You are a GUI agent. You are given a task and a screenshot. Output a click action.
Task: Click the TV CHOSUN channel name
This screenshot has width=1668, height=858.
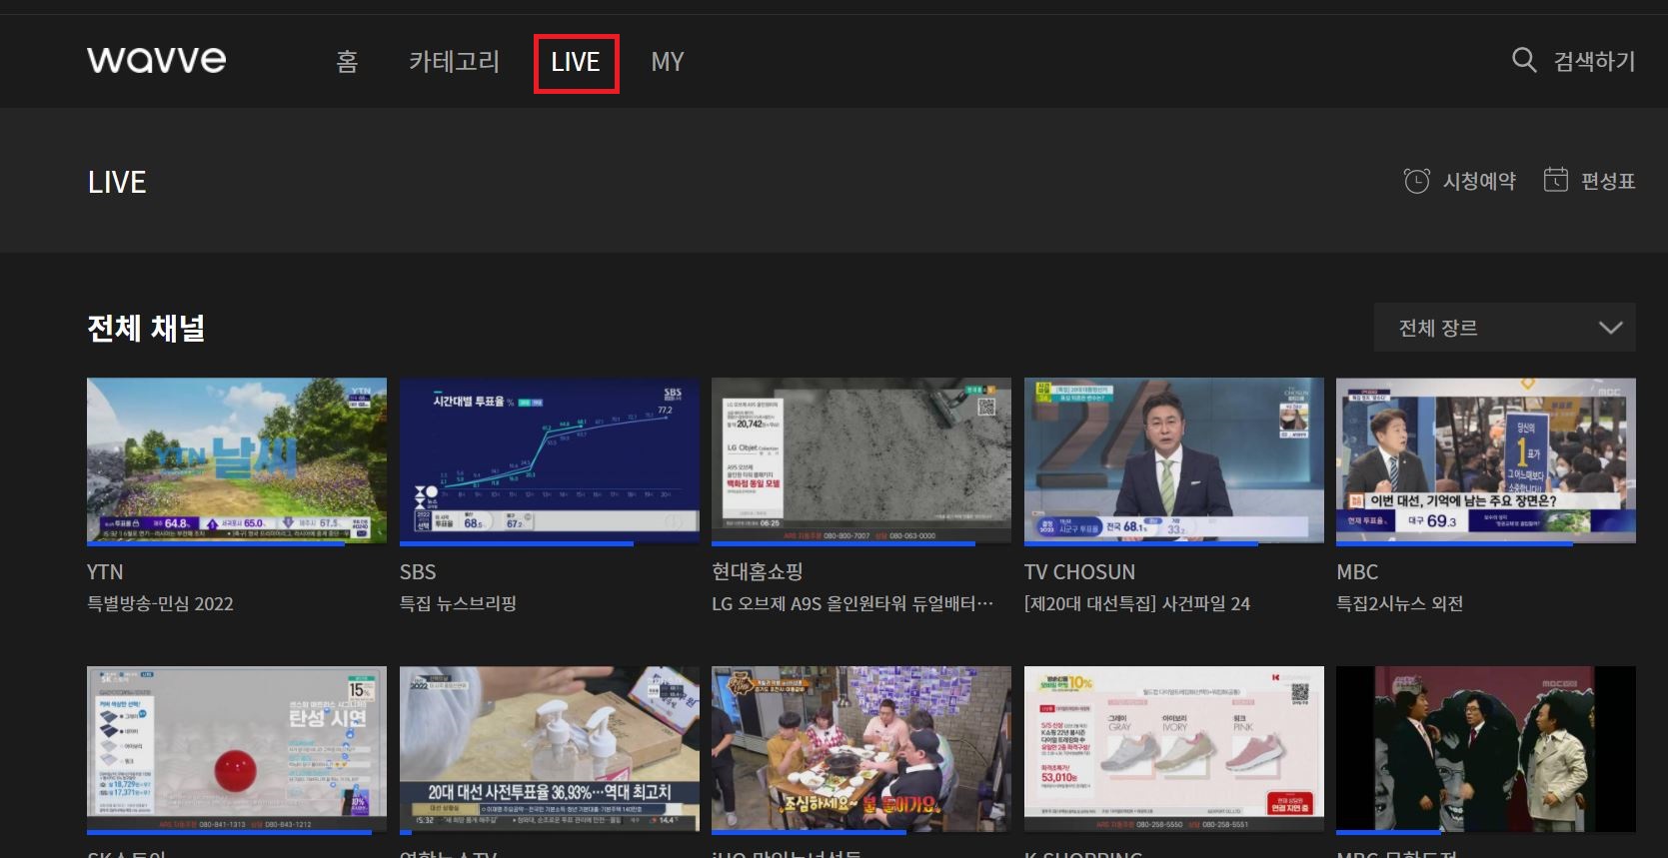[x=1079, y=572]
